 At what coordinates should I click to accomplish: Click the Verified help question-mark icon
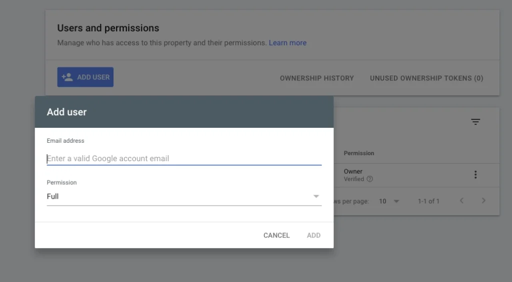click(369, 179)
